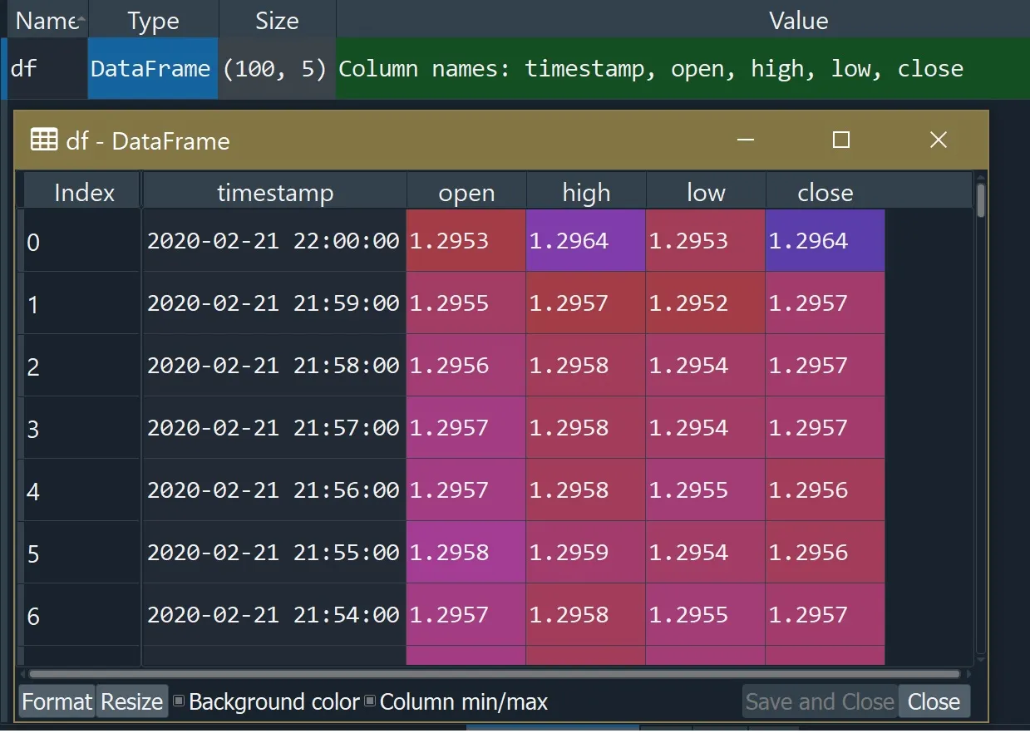Select the df variable name cell

[x=46, y=69]
